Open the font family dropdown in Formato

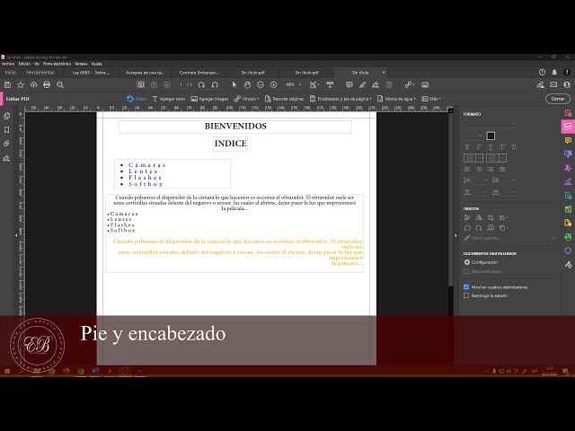(x=490, y=124)
